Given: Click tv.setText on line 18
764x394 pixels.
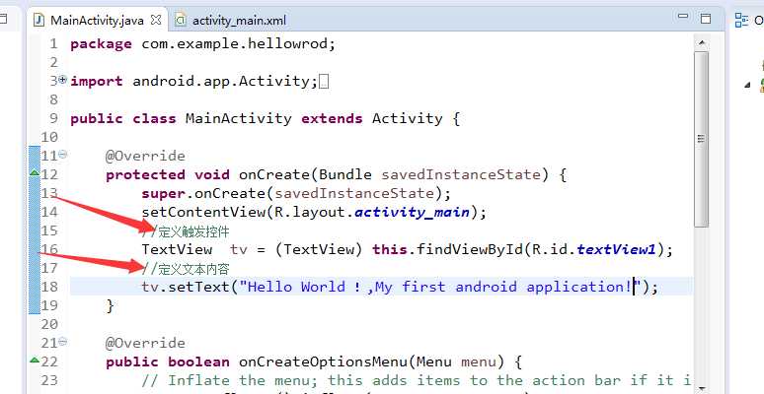Looking at the screenshot, I should coord(186,287).
